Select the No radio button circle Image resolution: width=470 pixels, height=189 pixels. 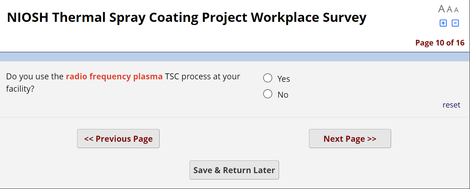(x=268, y=94)
